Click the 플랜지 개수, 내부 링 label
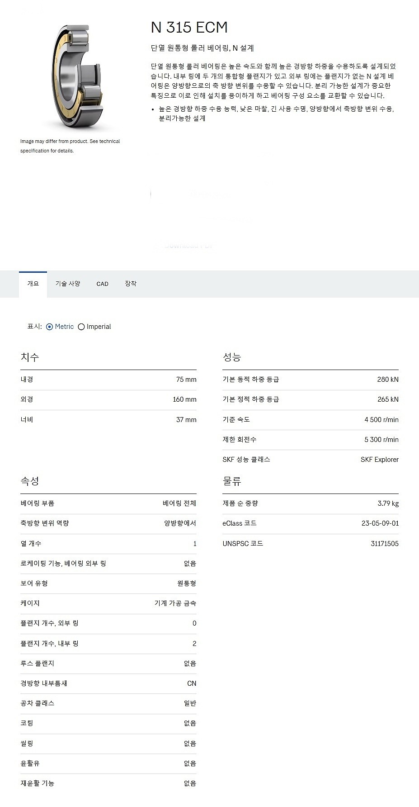Viewport: 419px width, 807px height. coord(49,644)
